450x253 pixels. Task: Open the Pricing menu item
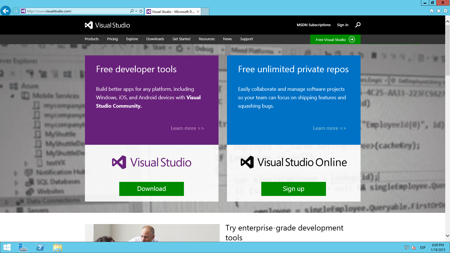point(112,39)
